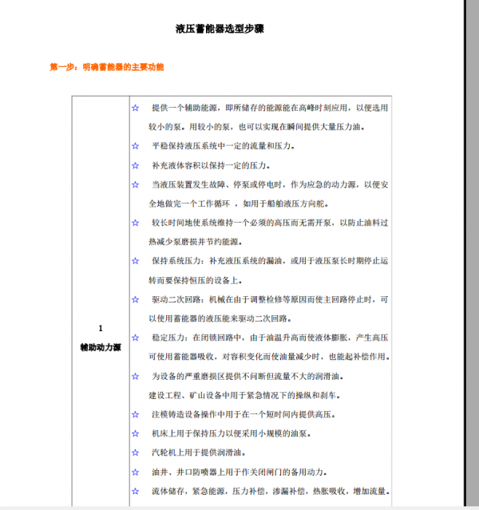Screen dimensions: 479x510
Task: Click the star bullet beside 当液压装置发生故障
Action: 135,184
